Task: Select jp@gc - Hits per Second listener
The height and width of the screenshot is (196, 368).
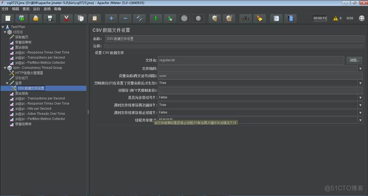Action: 33,108
